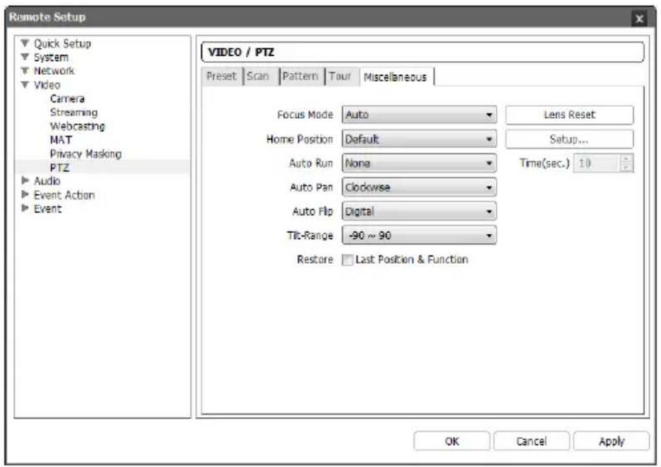Open the Home Position dropdown
Image resolution: width=661 pixels, height=467 pixels.
[x=419, y=140]
